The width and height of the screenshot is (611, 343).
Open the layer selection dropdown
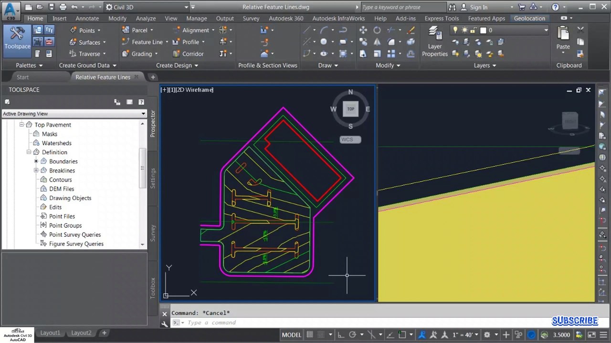point(546,30)
